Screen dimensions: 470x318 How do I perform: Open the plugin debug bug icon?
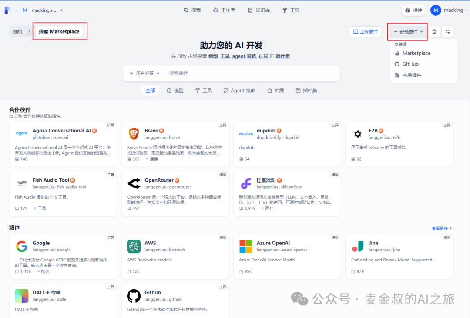coord(434,31)
